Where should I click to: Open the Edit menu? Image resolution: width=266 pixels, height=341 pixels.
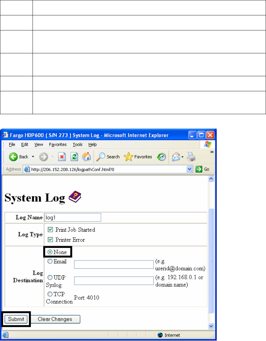coord(25,144)
